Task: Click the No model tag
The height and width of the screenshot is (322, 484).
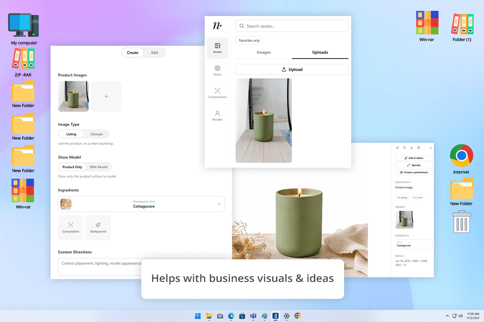Action: (418, 198)
